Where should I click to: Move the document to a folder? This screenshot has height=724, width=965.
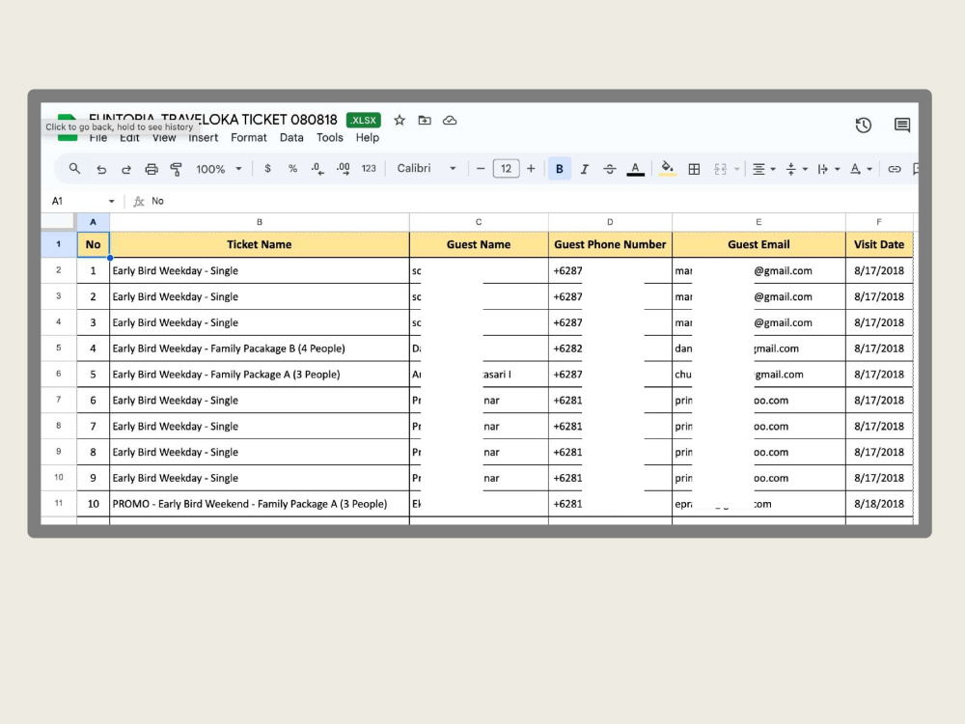tap(425, 120)
